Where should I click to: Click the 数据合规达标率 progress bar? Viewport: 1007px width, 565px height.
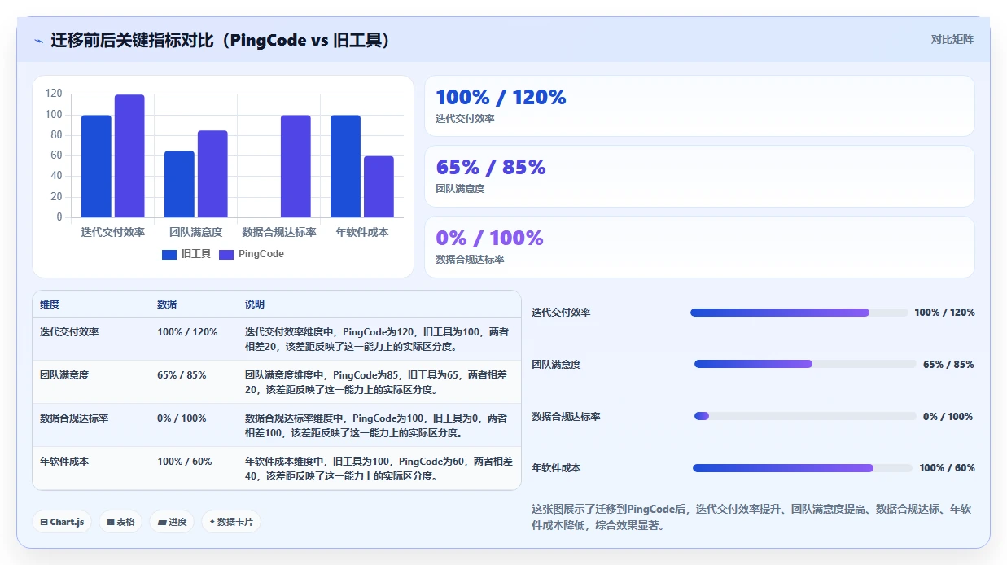click(805, 416)
